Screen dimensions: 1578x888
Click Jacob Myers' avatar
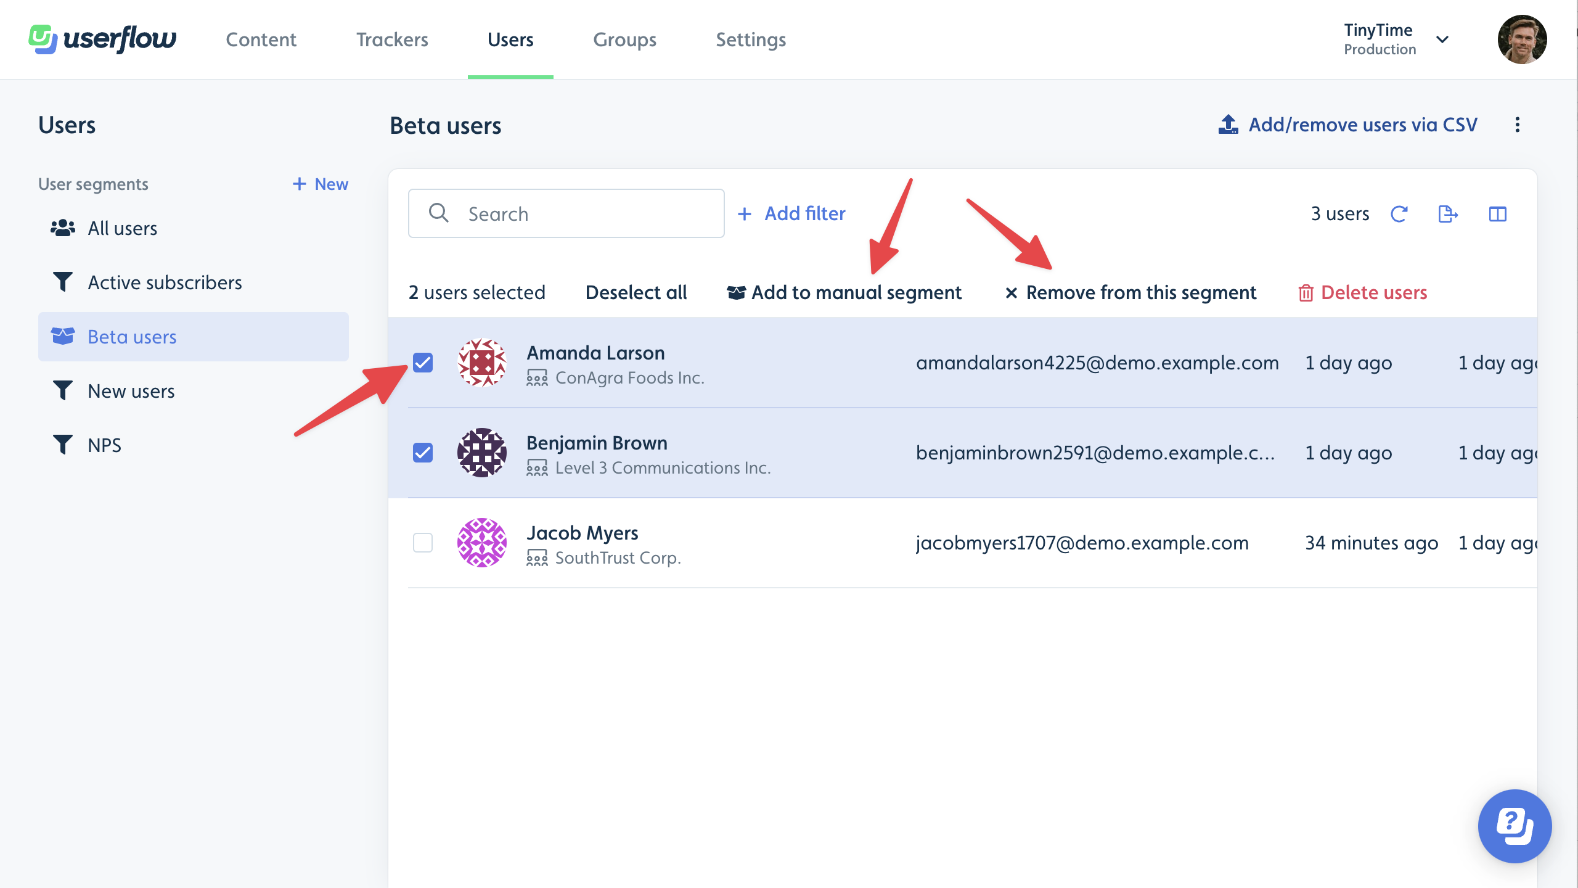click(x=482, y=543)
